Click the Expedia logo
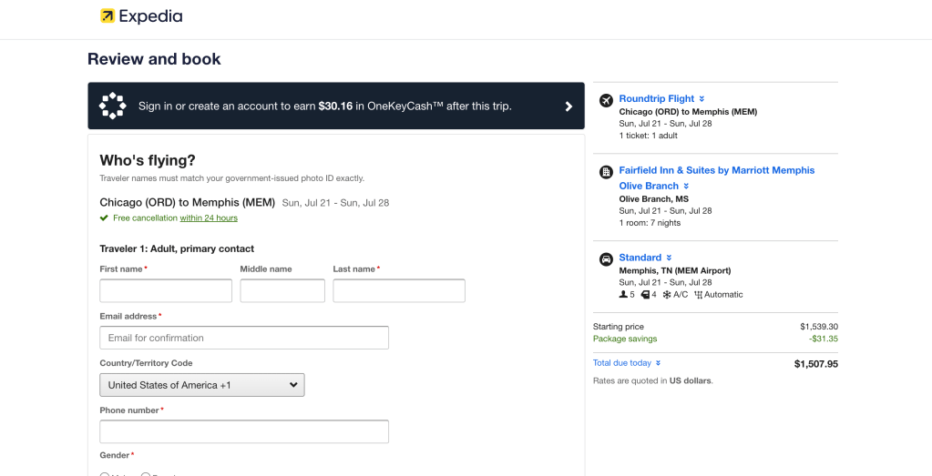The image size is (932, 476). click(141, 16)
